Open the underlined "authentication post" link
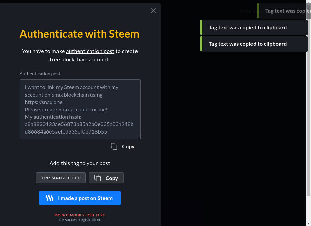The width and height of the screenshot is (311, 226). 90,51
